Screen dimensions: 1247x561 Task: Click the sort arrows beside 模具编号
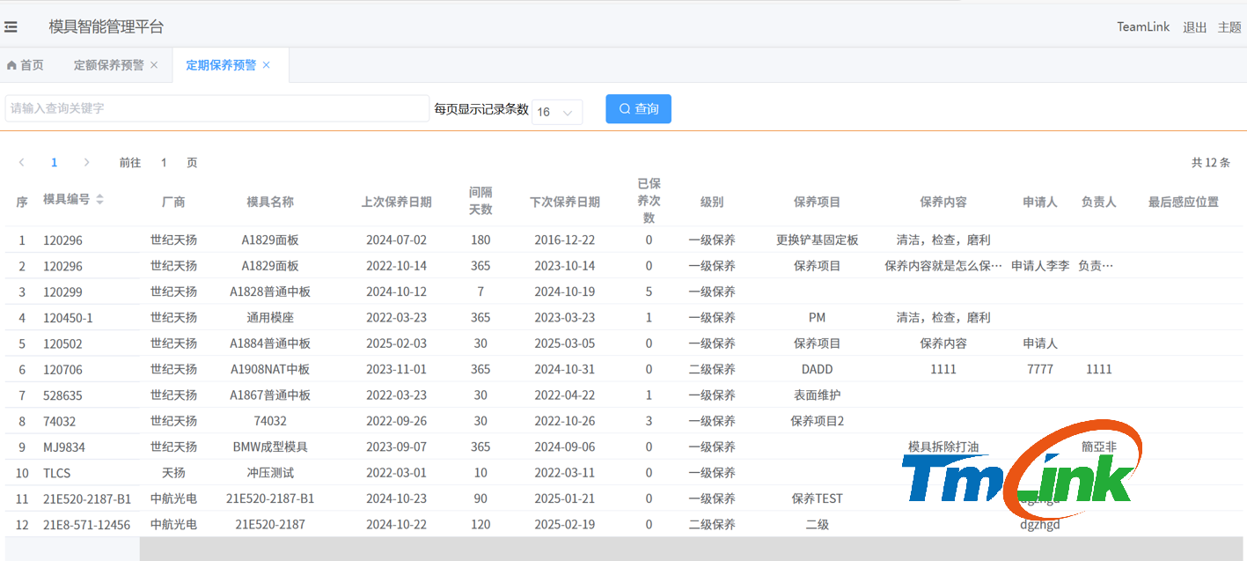tap(99, 200)
